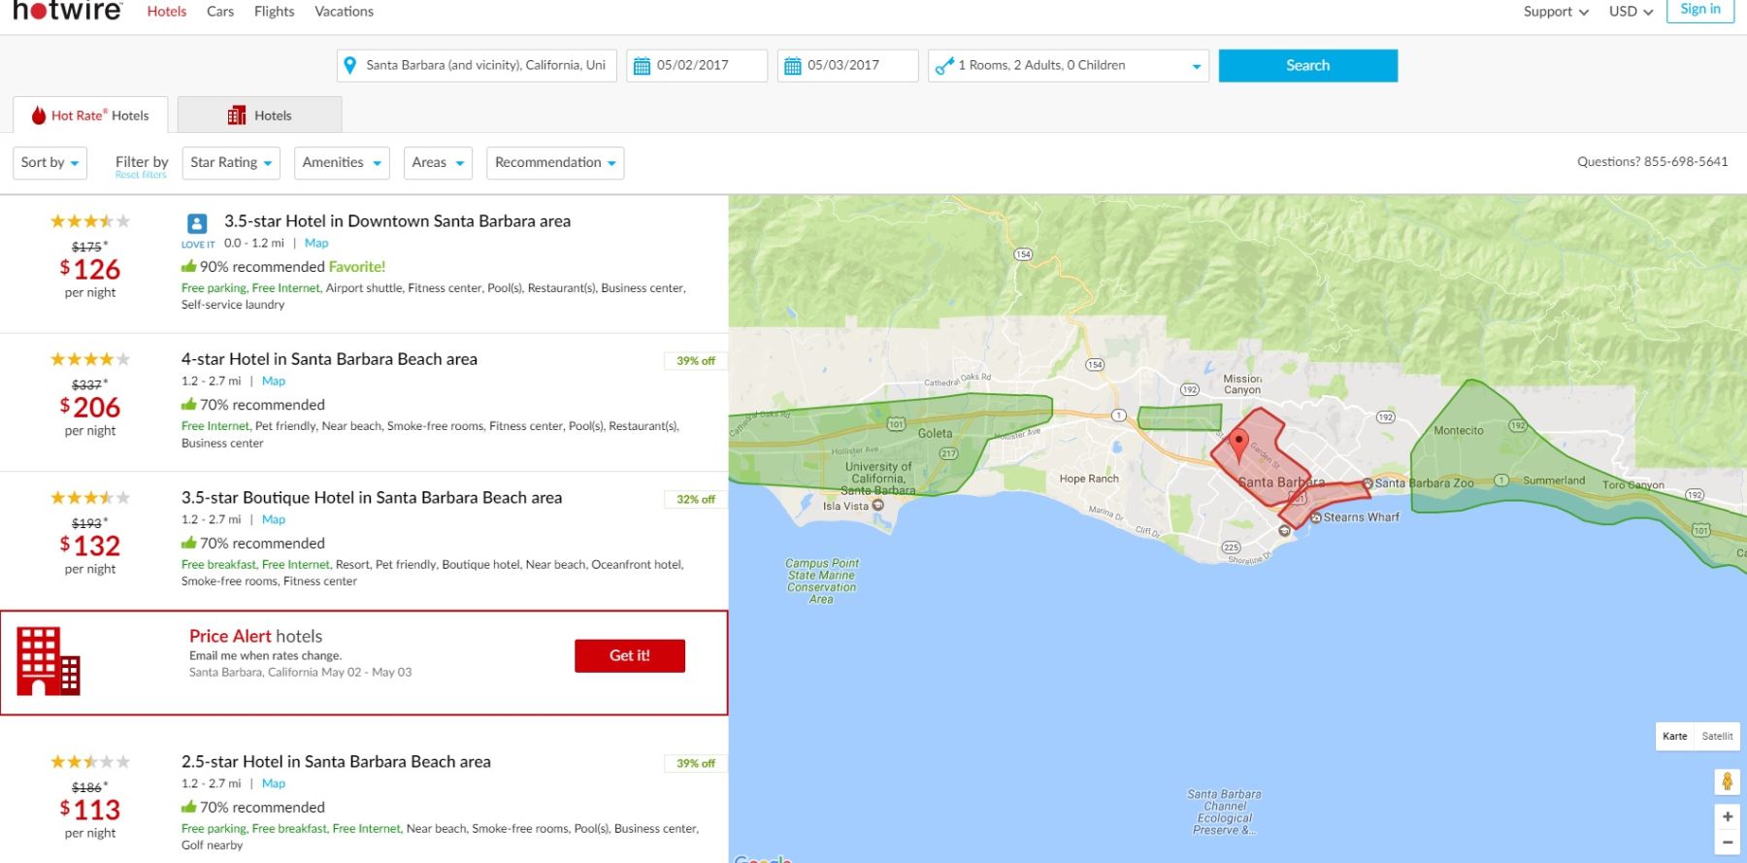Switch map to Karte view

coord(1674,736)
